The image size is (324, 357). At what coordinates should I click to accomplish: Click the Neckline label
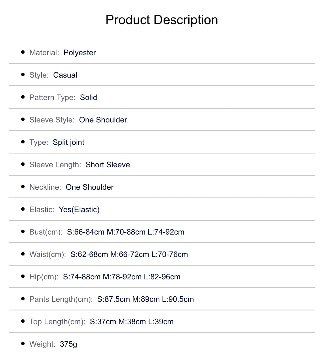(45, 187)
